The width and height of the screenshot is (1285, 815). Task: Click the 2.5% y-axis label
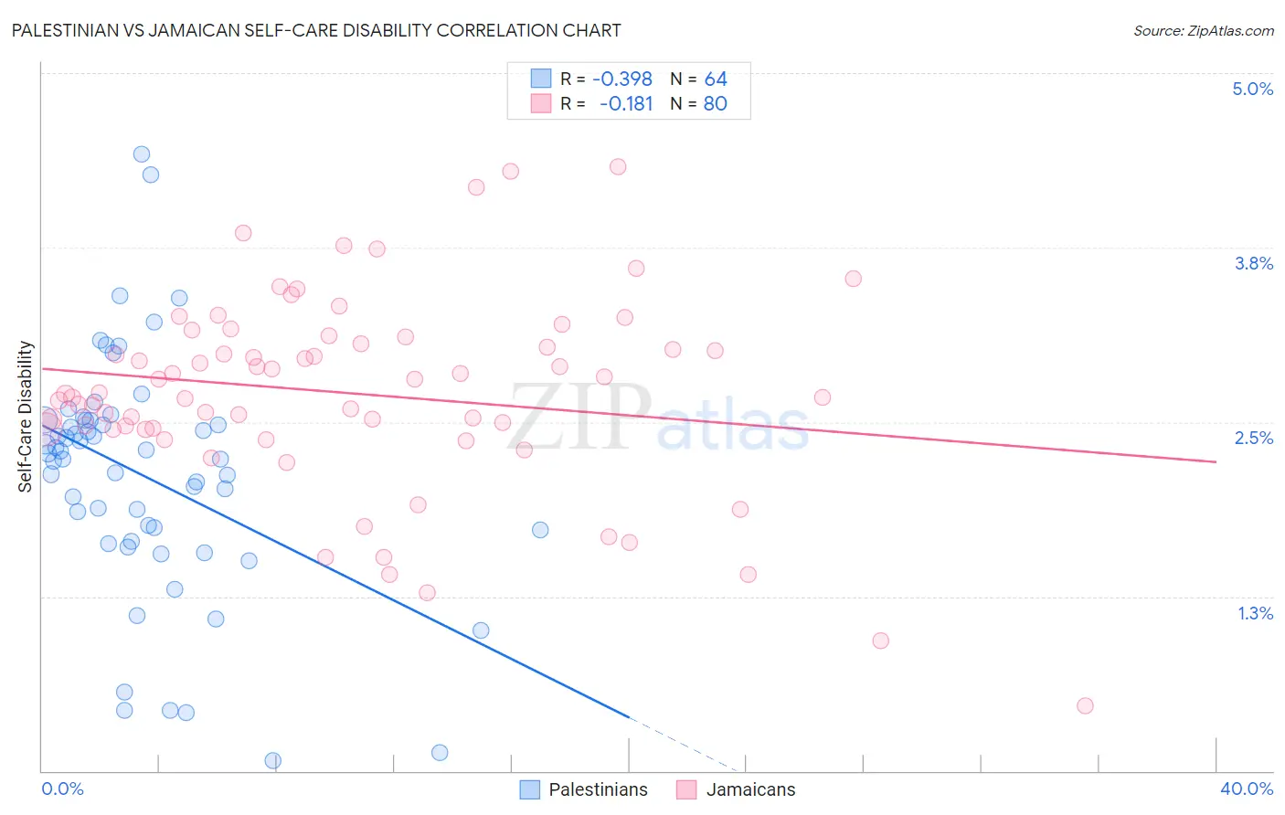1254,438
